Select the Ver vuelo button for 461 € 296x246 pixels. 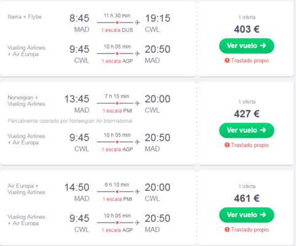(x=246, y=215)
